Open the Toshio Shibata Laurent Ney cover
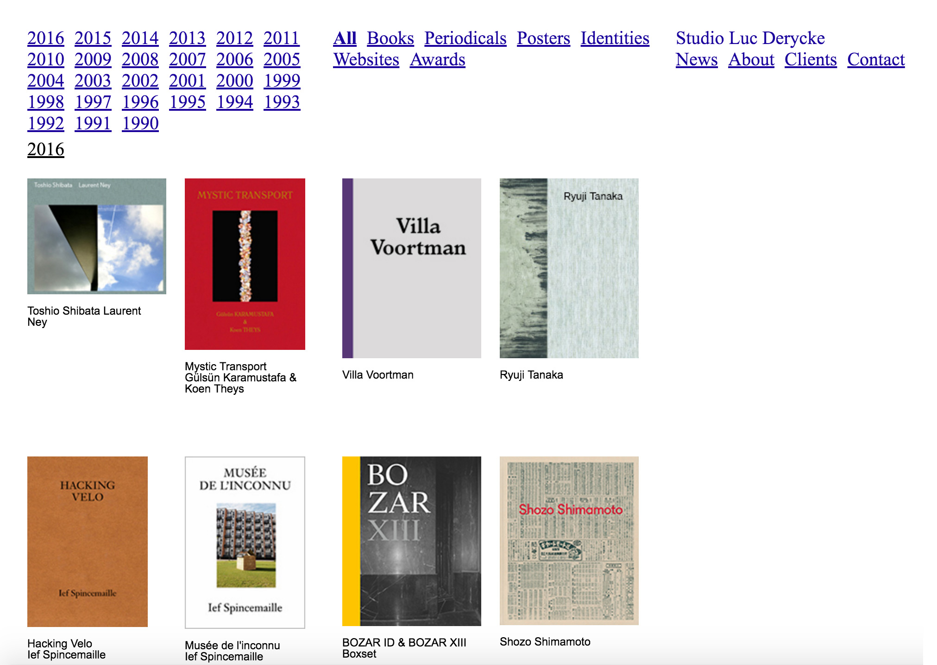 [97, 236]
